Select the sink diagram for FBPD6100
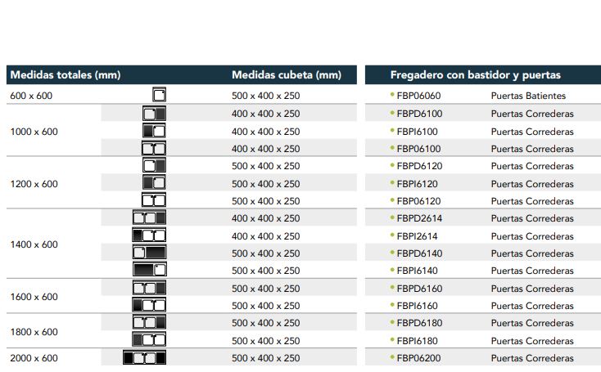The image size is (601, 372). coord(154,114)
